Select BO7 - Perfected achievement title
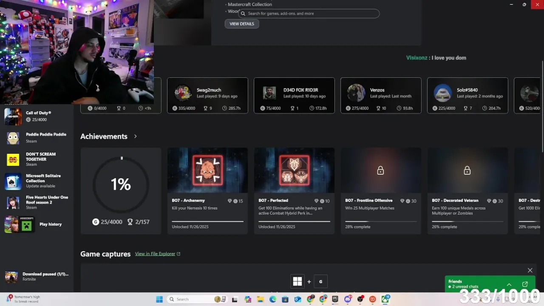This screenshot has width=544, height=306. [x=273, y=201]
